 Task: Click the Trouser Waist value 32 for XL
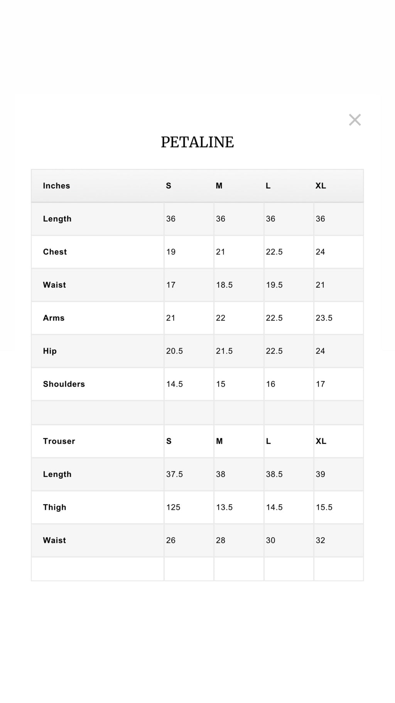321,540
